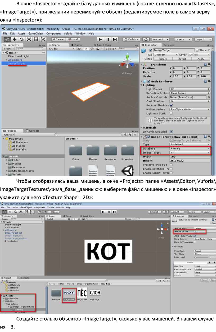Open the Texture Shape dropdown showing 2D
216x332 pixels.
point(205,232)
